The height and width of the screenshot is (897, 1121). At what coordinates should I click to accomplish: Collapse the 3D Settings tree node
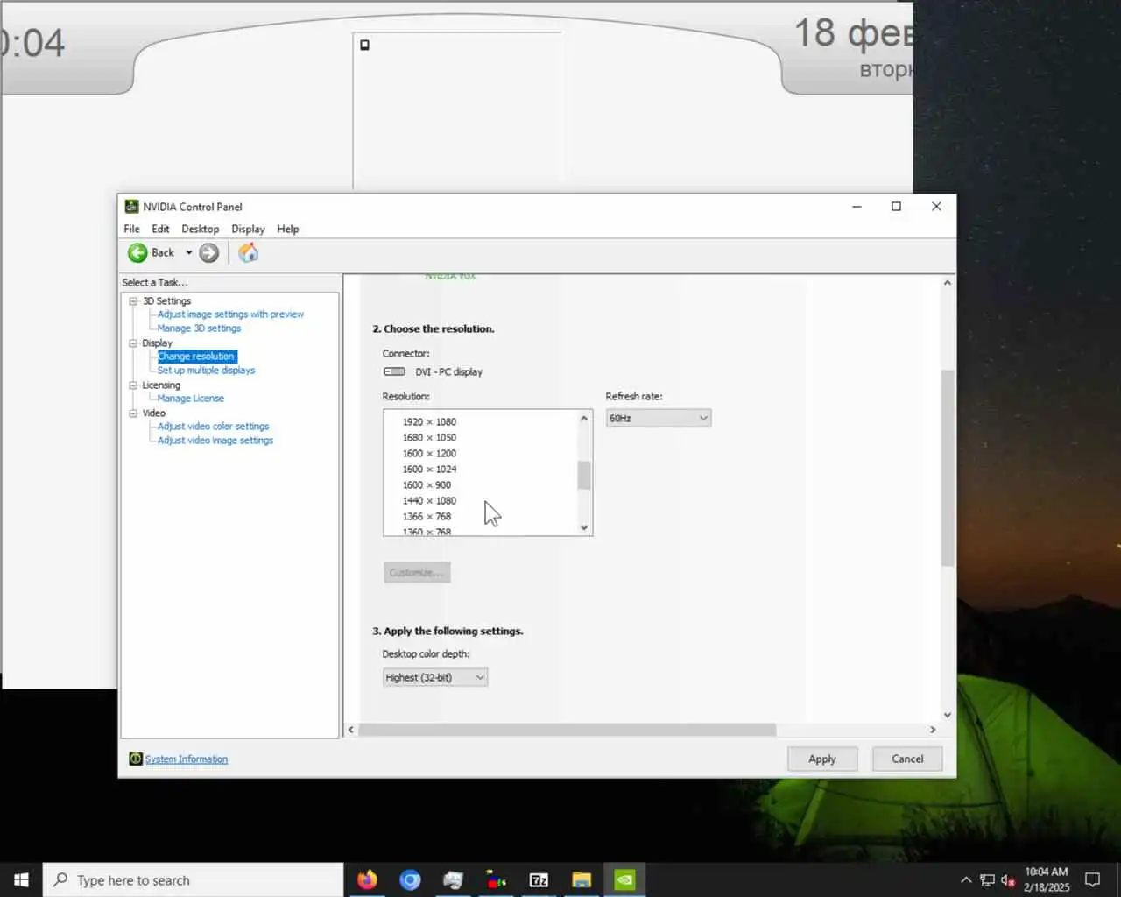point(133,301)
